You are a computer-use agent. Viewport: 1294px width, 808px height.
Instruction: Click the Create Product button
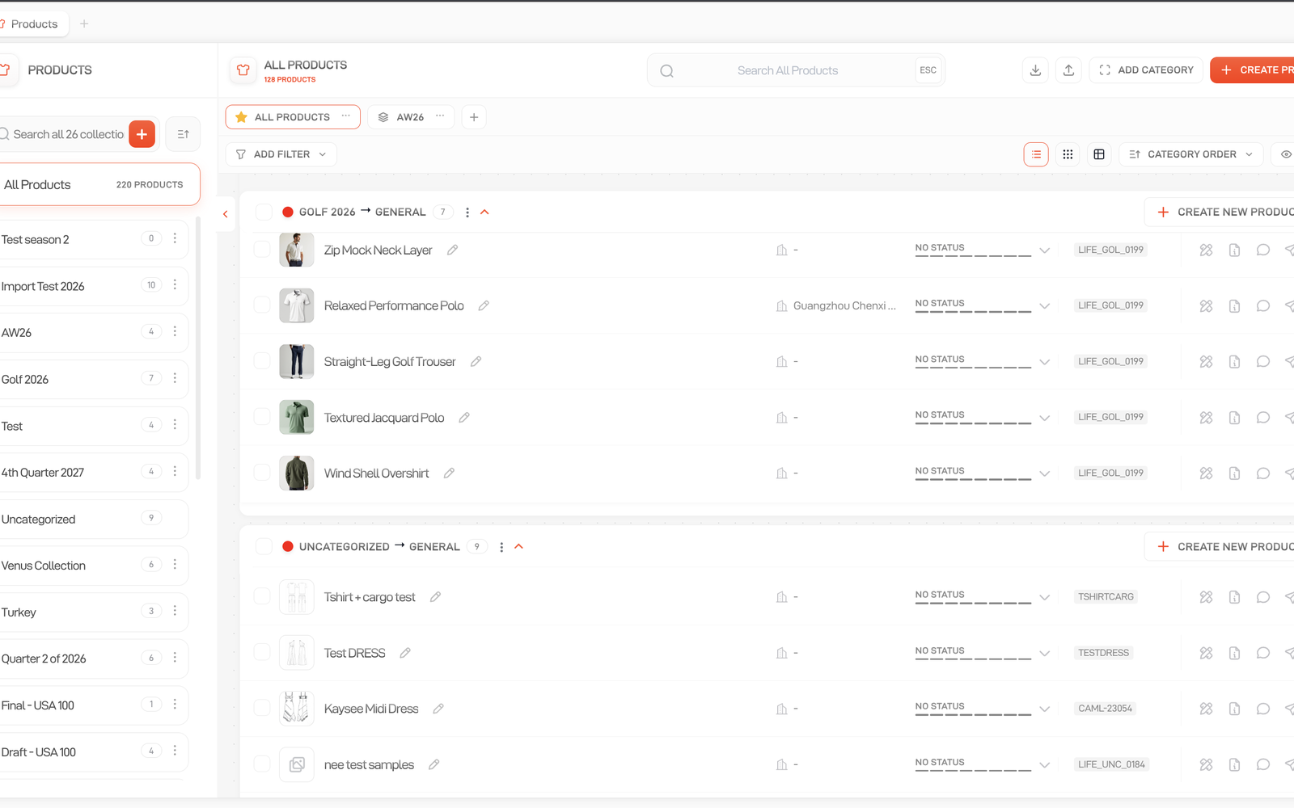click(x=1252, y=70)
